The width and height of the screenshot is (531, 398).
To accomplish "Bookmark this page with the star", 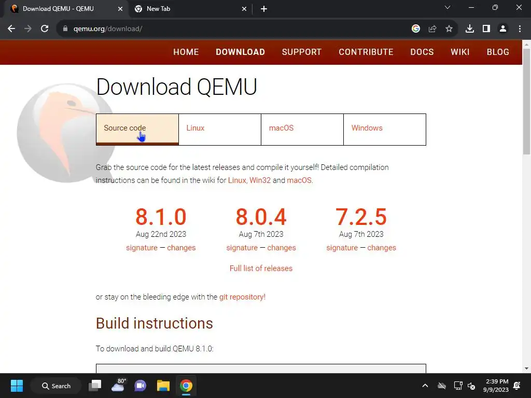I will (449, 29).
